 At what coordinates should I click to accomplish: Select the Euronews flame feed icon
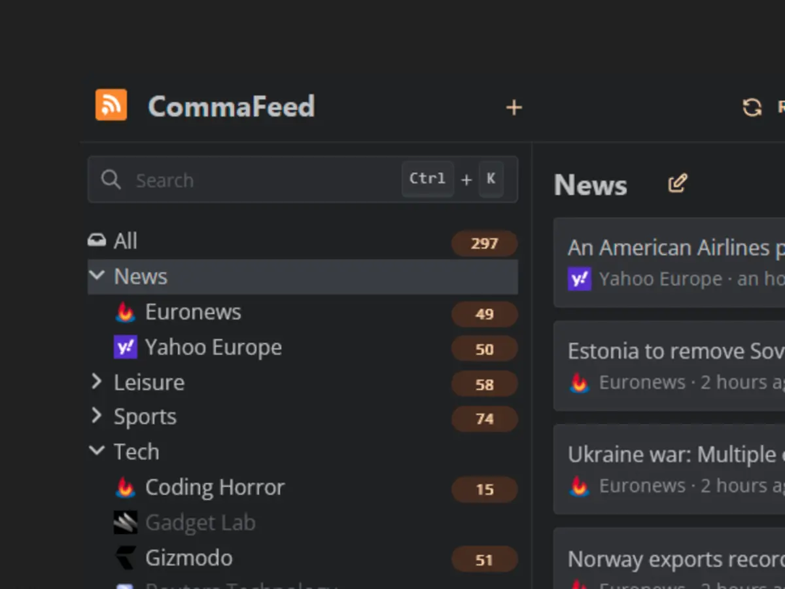[126, 312]
